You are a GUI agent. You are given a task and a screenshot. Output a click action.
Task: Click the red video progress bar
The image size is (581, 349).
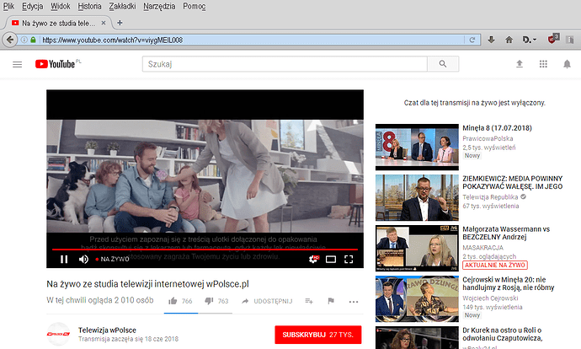[205, 250]
